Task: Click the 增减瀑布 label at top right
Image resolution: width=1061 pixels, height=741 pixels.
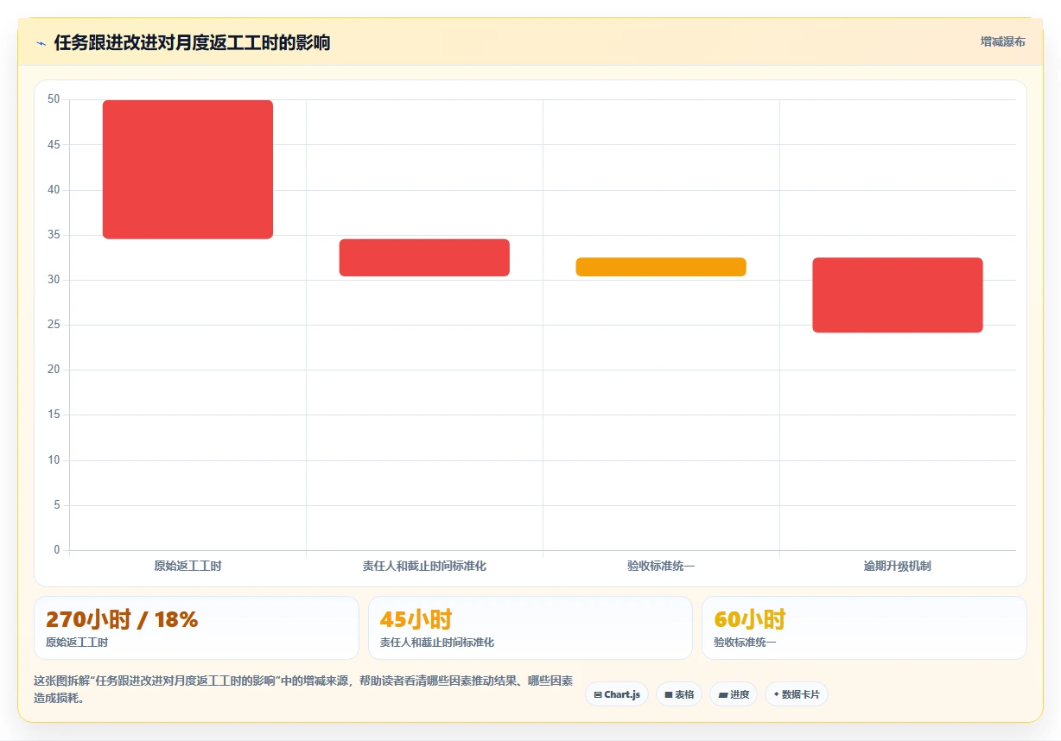Action: tap(1002, 41)
